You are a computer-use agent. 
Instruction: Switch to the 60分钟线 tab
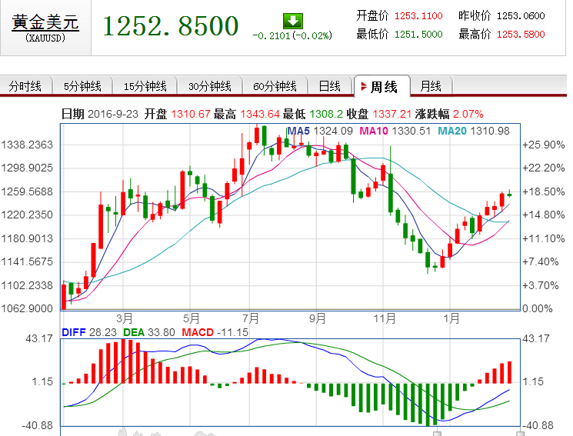[275, 86]
